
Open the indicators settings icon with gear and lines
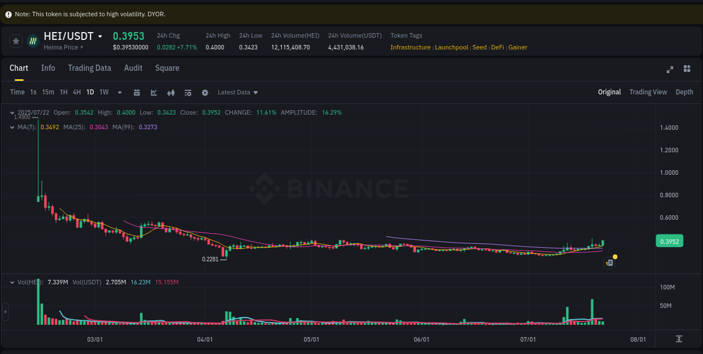(x=188, y=92)
